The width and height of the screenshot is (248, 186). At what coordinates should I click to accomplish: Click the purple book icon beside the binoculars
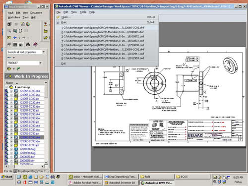pos(35,44)
